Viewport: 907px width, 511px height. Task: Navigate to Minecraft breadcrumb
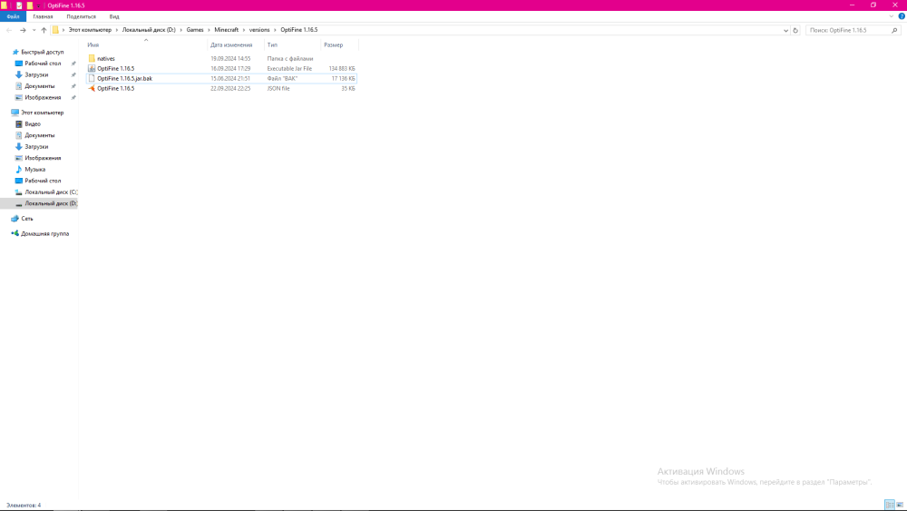pyautogui.click(x=226, y=30)
